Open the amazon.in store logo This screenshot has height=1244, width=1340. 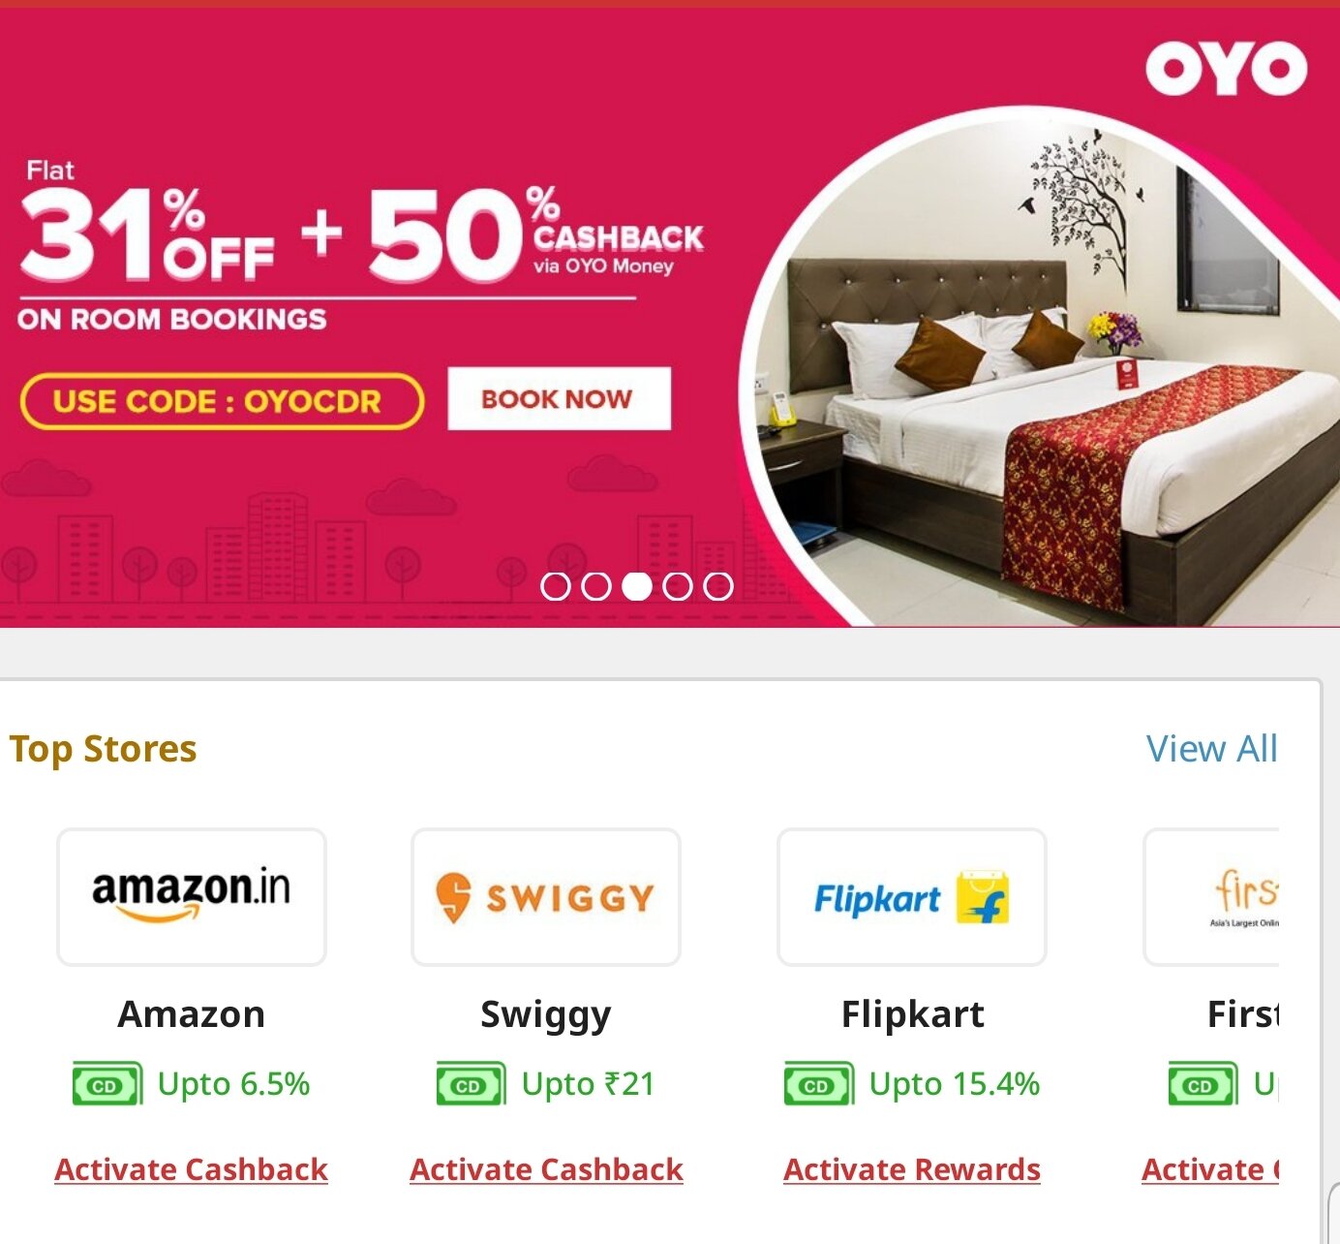coord(192,897)
